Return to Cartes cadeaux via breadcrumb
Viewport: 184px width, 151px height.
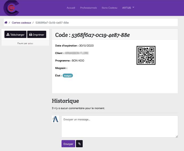[21, 23]
